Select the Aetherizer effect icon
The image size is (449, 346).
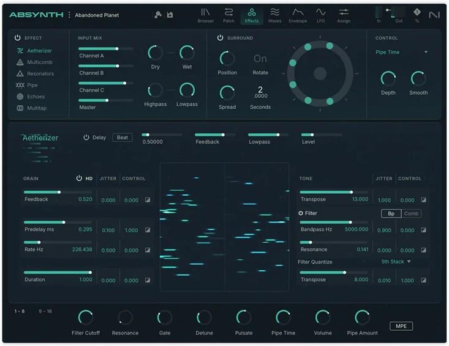20,51
